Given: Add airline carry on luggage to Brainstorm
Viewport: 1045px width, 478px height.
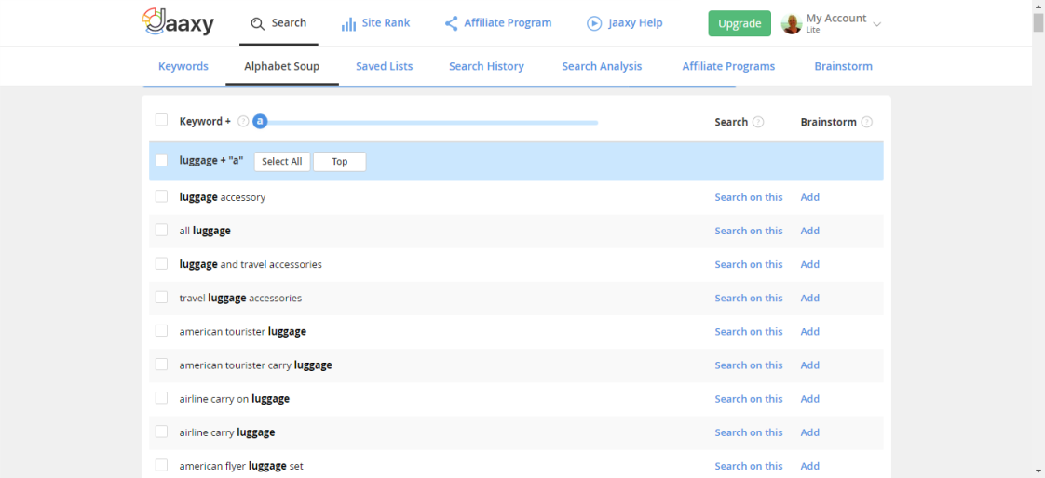Looking at the screenshot, I should [x=809, y=399].
